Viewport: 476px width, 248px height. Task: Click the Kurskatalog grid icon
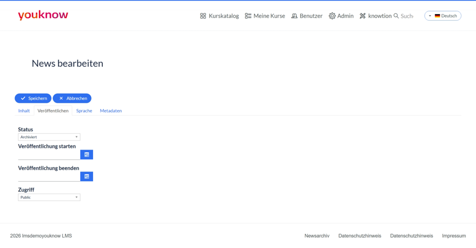tap(203, 16)
